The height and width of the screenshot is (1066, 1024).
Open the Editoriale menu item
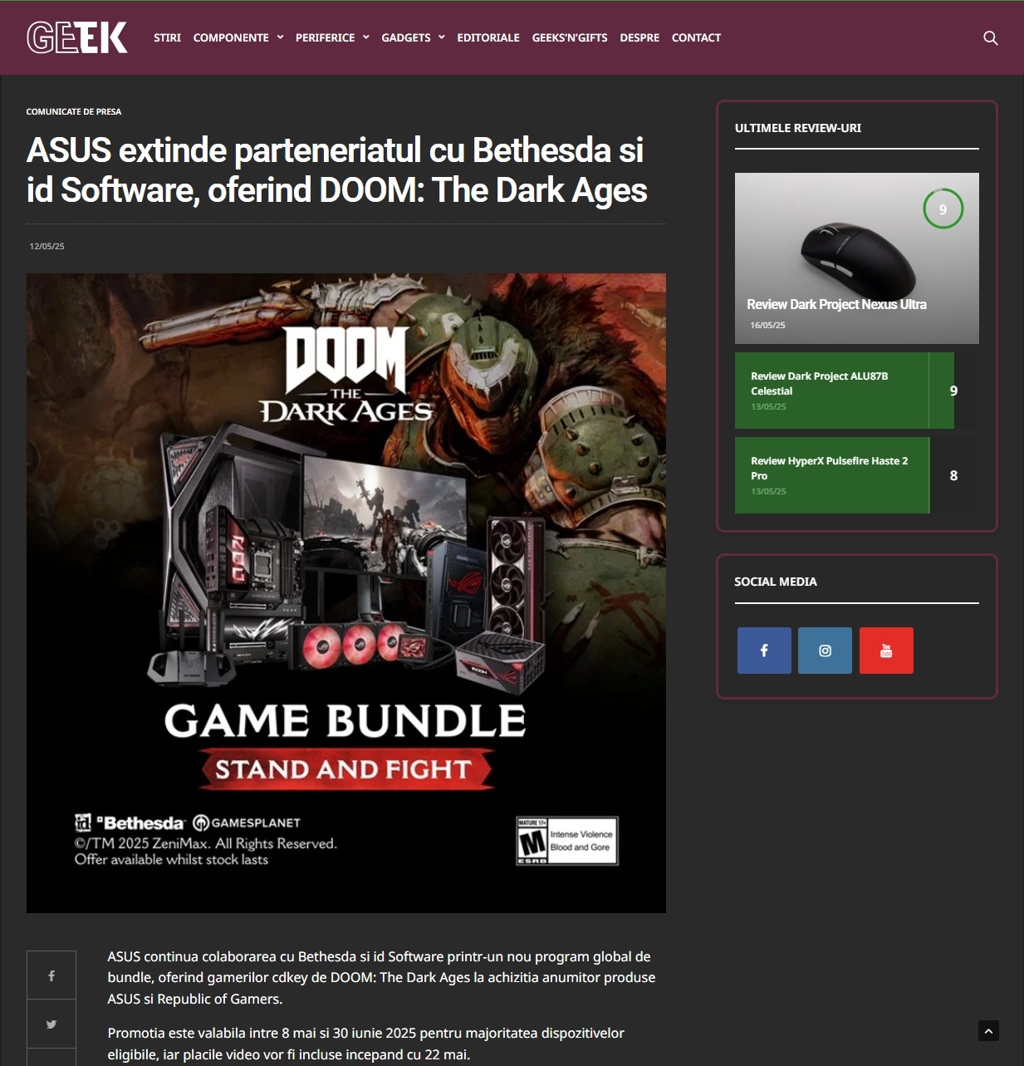[488, 37]
